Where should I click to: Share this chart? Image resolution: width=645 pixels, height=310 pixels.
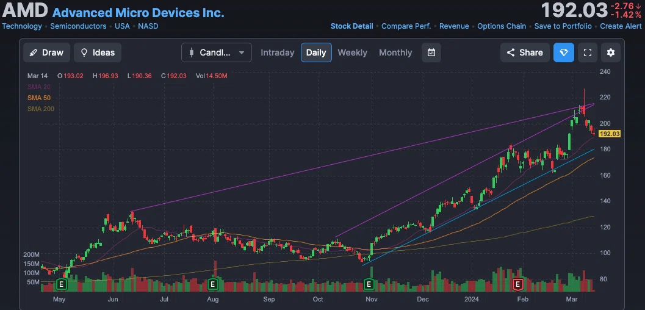(525, 52)
